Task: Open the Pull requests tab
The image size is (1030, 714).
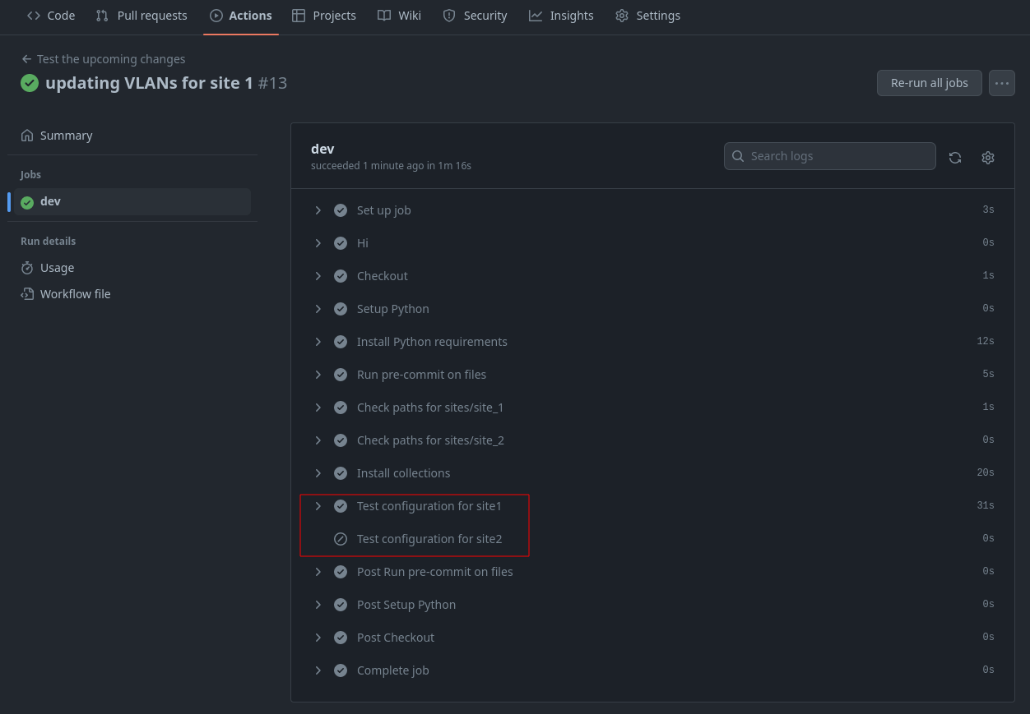Action: pyautogui.click(x=142, y=16)
